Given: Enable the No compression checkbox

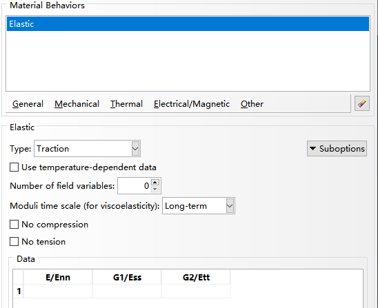Looking at the screenshot, I should pos(14,224).
